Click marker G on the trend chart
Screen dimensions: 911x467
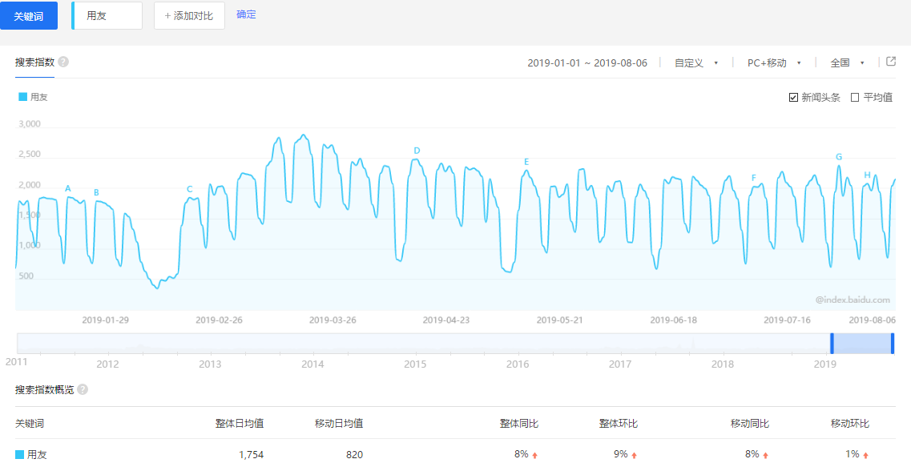[x=840, y=159]
